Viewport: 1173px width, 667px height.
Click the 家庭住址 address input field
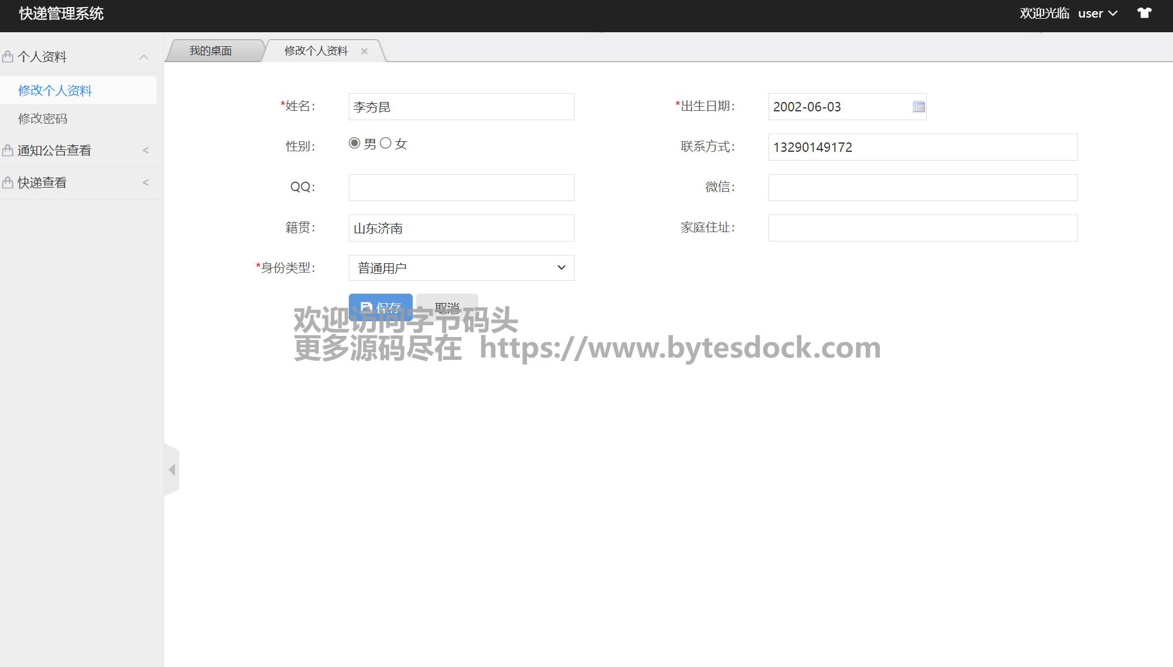click(x=922, y=228)
